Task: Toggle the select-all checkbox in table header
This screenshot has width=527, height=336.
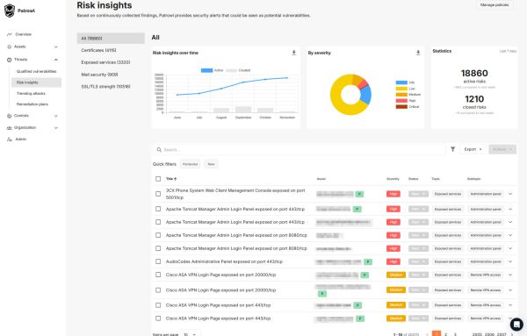Action: [158, 179]
